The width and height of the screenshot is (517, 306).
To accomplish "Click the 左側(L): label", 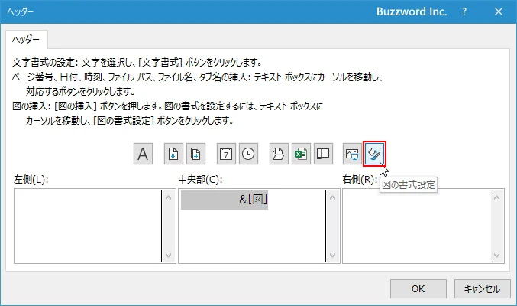I will tap(31, 180).
